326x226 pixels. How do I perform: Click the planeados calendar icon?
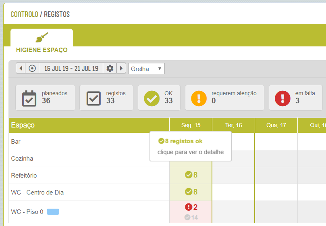point(29,98)
